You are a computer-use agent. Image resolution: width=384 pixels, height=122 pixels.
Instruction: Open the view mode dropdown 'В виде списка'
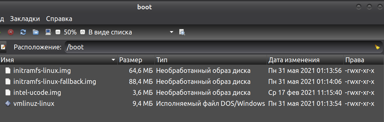tap(131, 32)
